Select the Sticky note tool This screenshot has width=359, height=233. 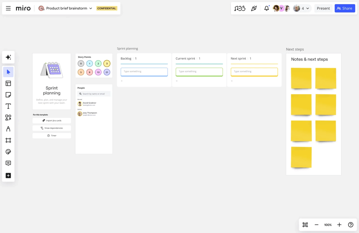(x=8, y=95)
